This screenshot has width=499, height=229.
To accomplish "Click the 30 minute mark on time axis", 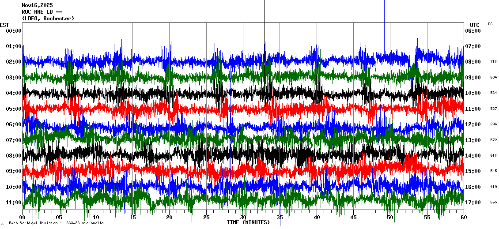I will click(x=243, y=218).
